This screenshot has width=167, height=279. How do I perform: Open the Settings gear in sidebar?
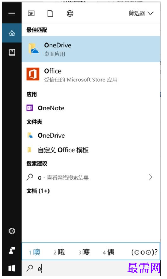click(12, 231)
